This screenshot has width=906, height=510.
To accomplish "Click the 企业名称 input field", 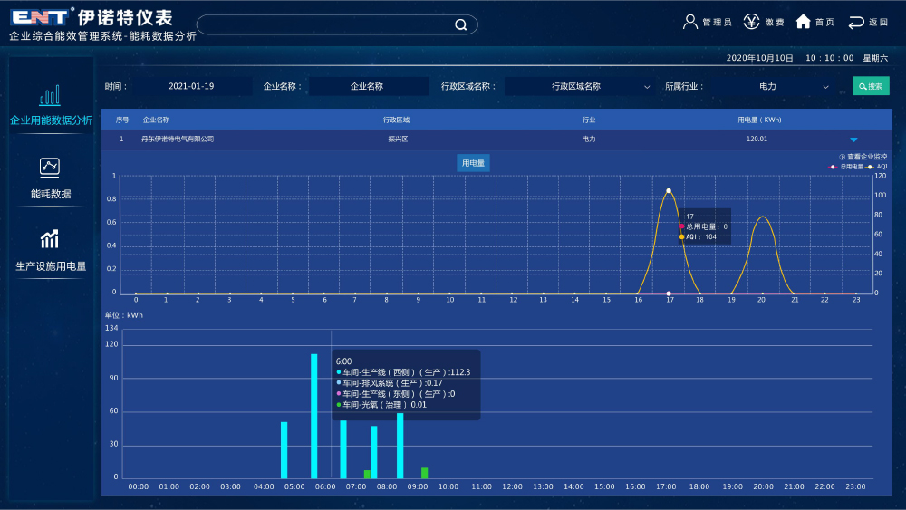I will pos(367,87).
